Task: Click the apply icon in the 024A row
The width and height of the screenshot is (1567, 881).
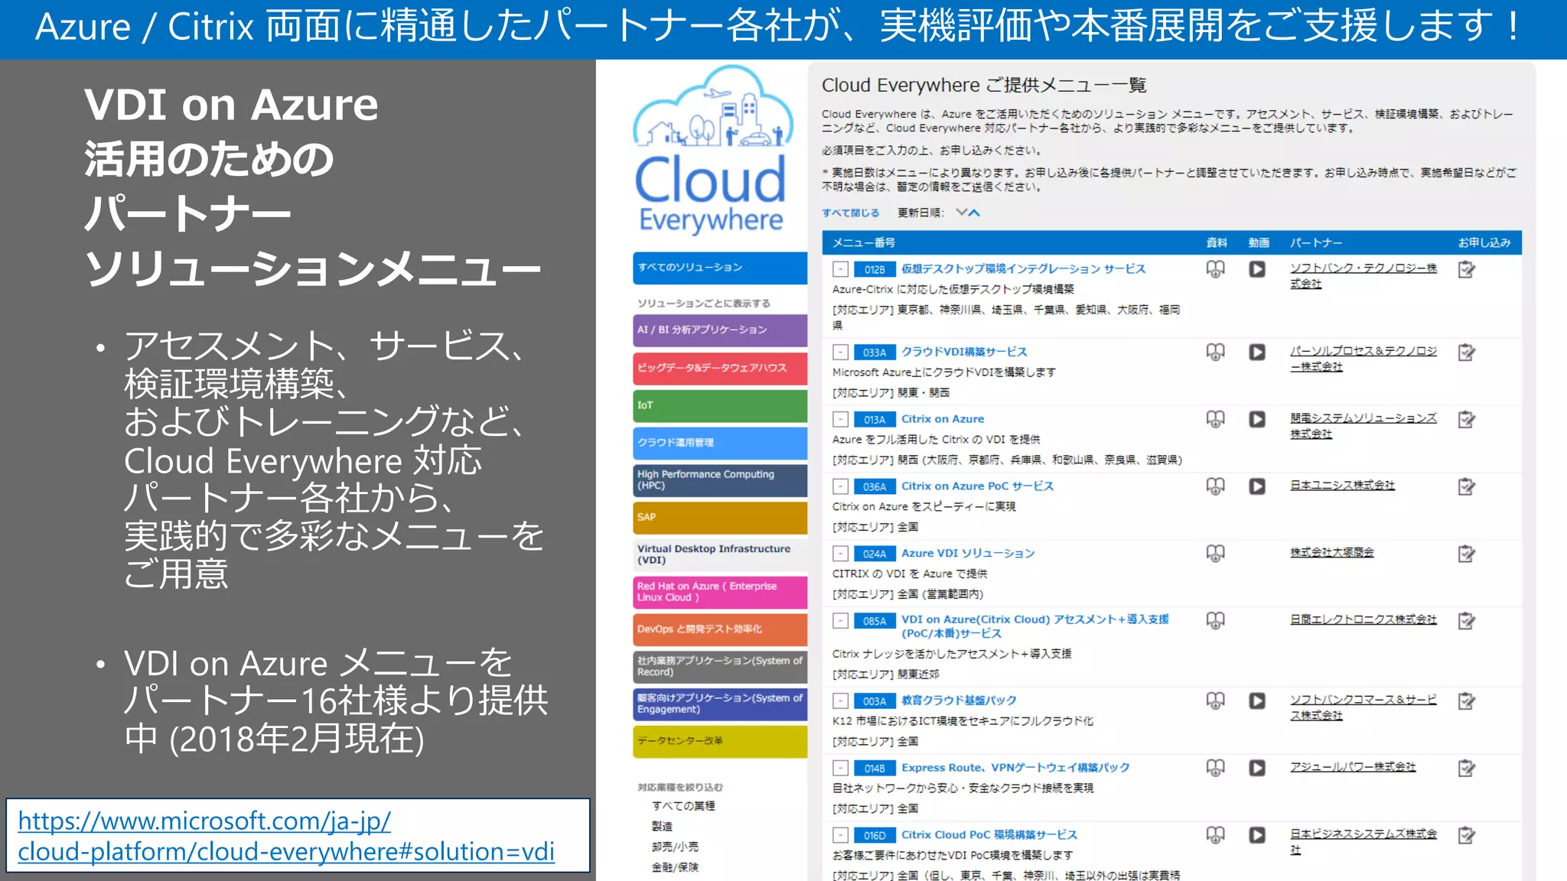Action: 1466,553
